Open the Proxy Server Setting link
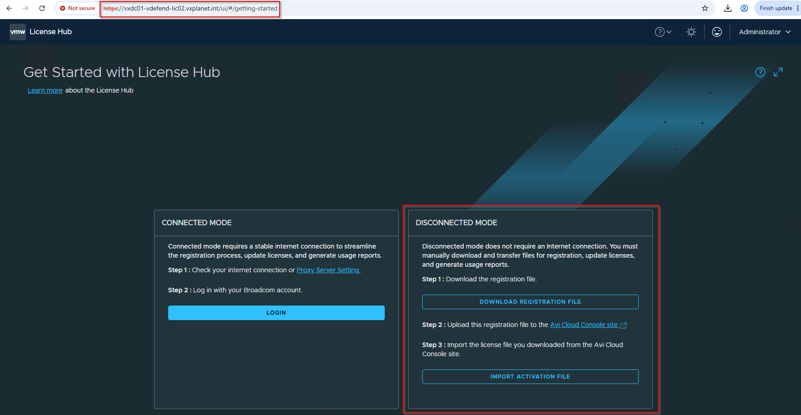This screenshot has width=801, height=415. coord(329,270)
